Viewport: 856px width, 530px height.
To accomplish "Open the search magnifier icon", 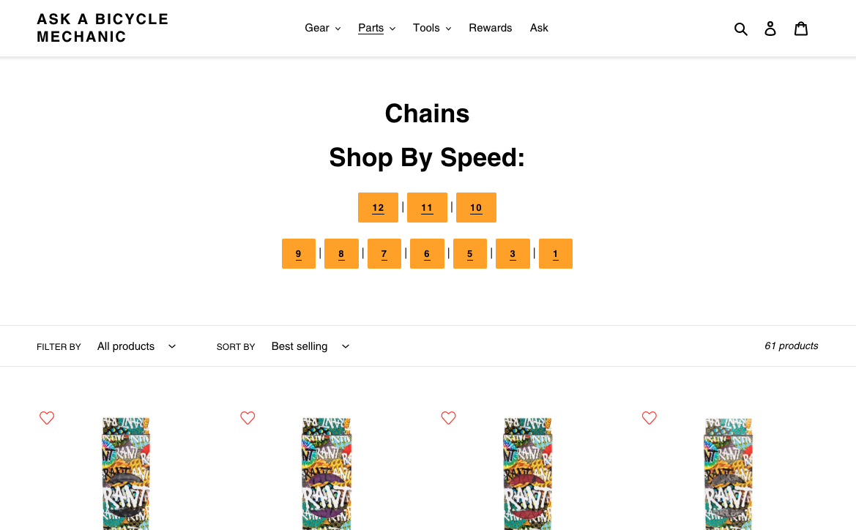I will pyautogui.click(x=740, y=29).
